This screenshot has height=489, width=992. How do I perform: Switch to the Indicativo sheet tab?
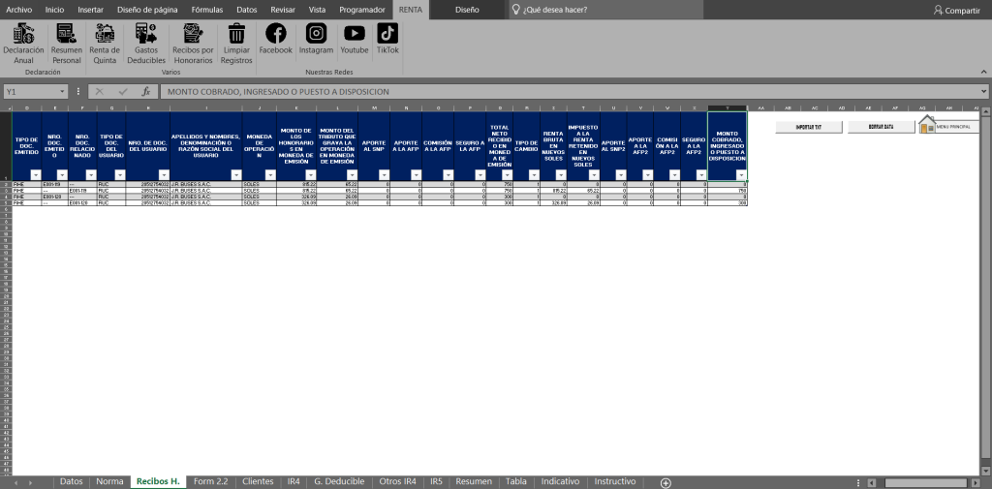[562, 482]
